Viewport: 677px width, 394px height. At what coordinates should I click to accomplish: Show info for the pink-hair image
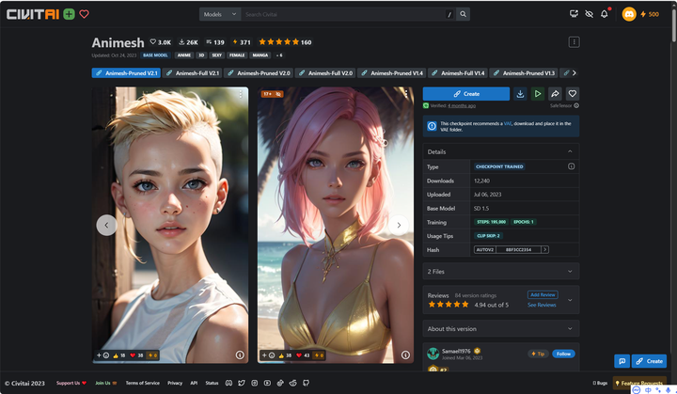point(405,355)
